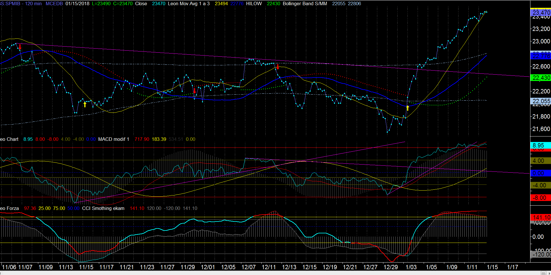Select the 'Leon Mov Avg 1 a 3' indicator label
Image resolution: width=551 pixels, height=275 pixels.
coord(189,4)
